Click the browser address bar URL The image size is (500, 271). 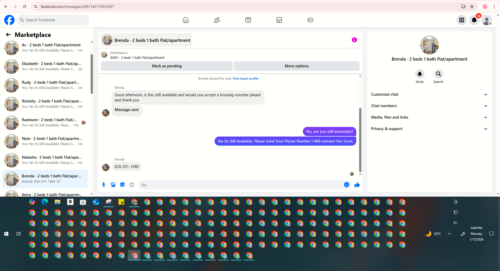click(x=77, y=7)
